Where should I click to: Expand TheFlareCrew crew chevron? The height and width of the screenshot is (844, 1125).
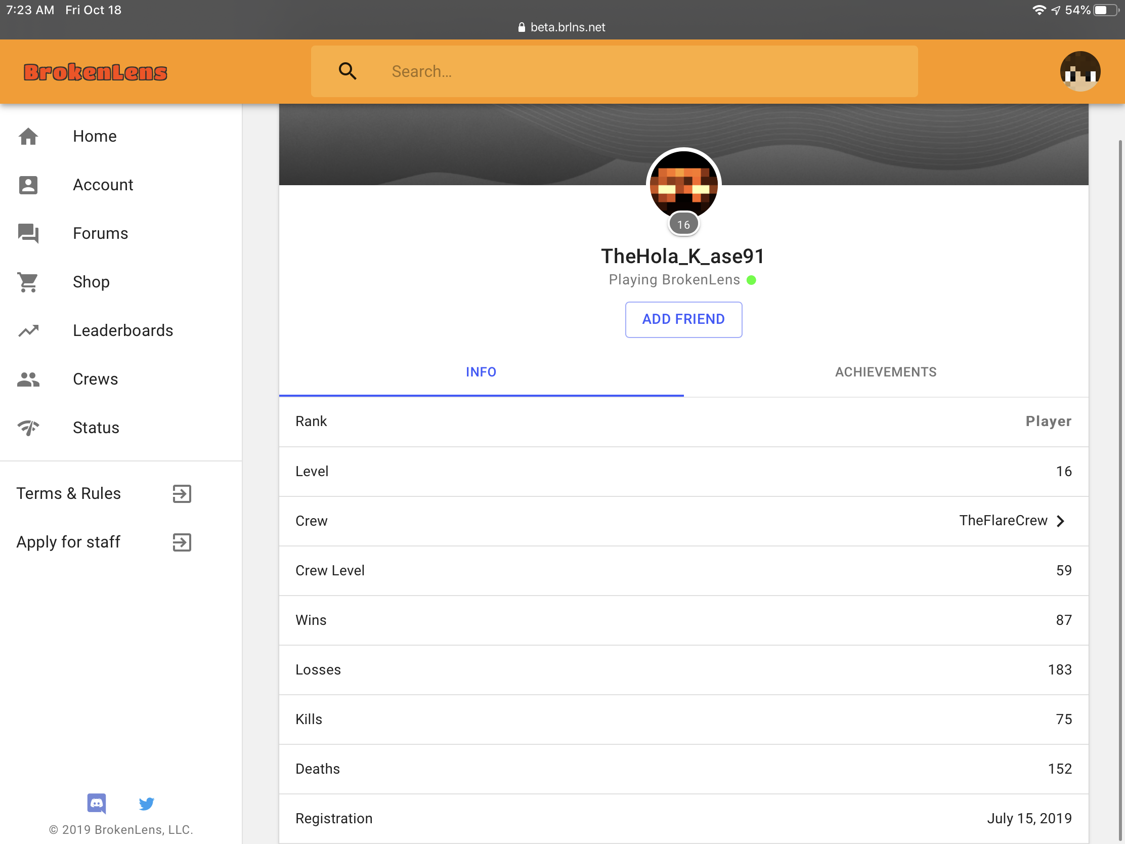[x=1060, y=522]
